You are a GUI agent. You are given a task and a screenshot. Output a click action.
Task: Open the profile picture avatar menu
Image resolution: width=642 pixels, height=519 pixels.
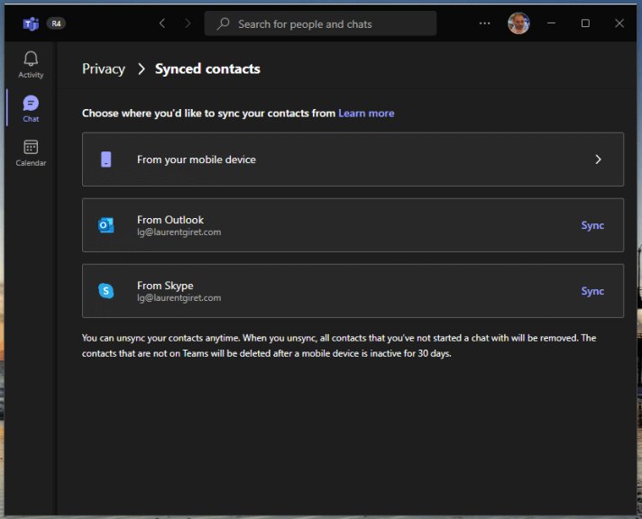click(x=518, y=23)
